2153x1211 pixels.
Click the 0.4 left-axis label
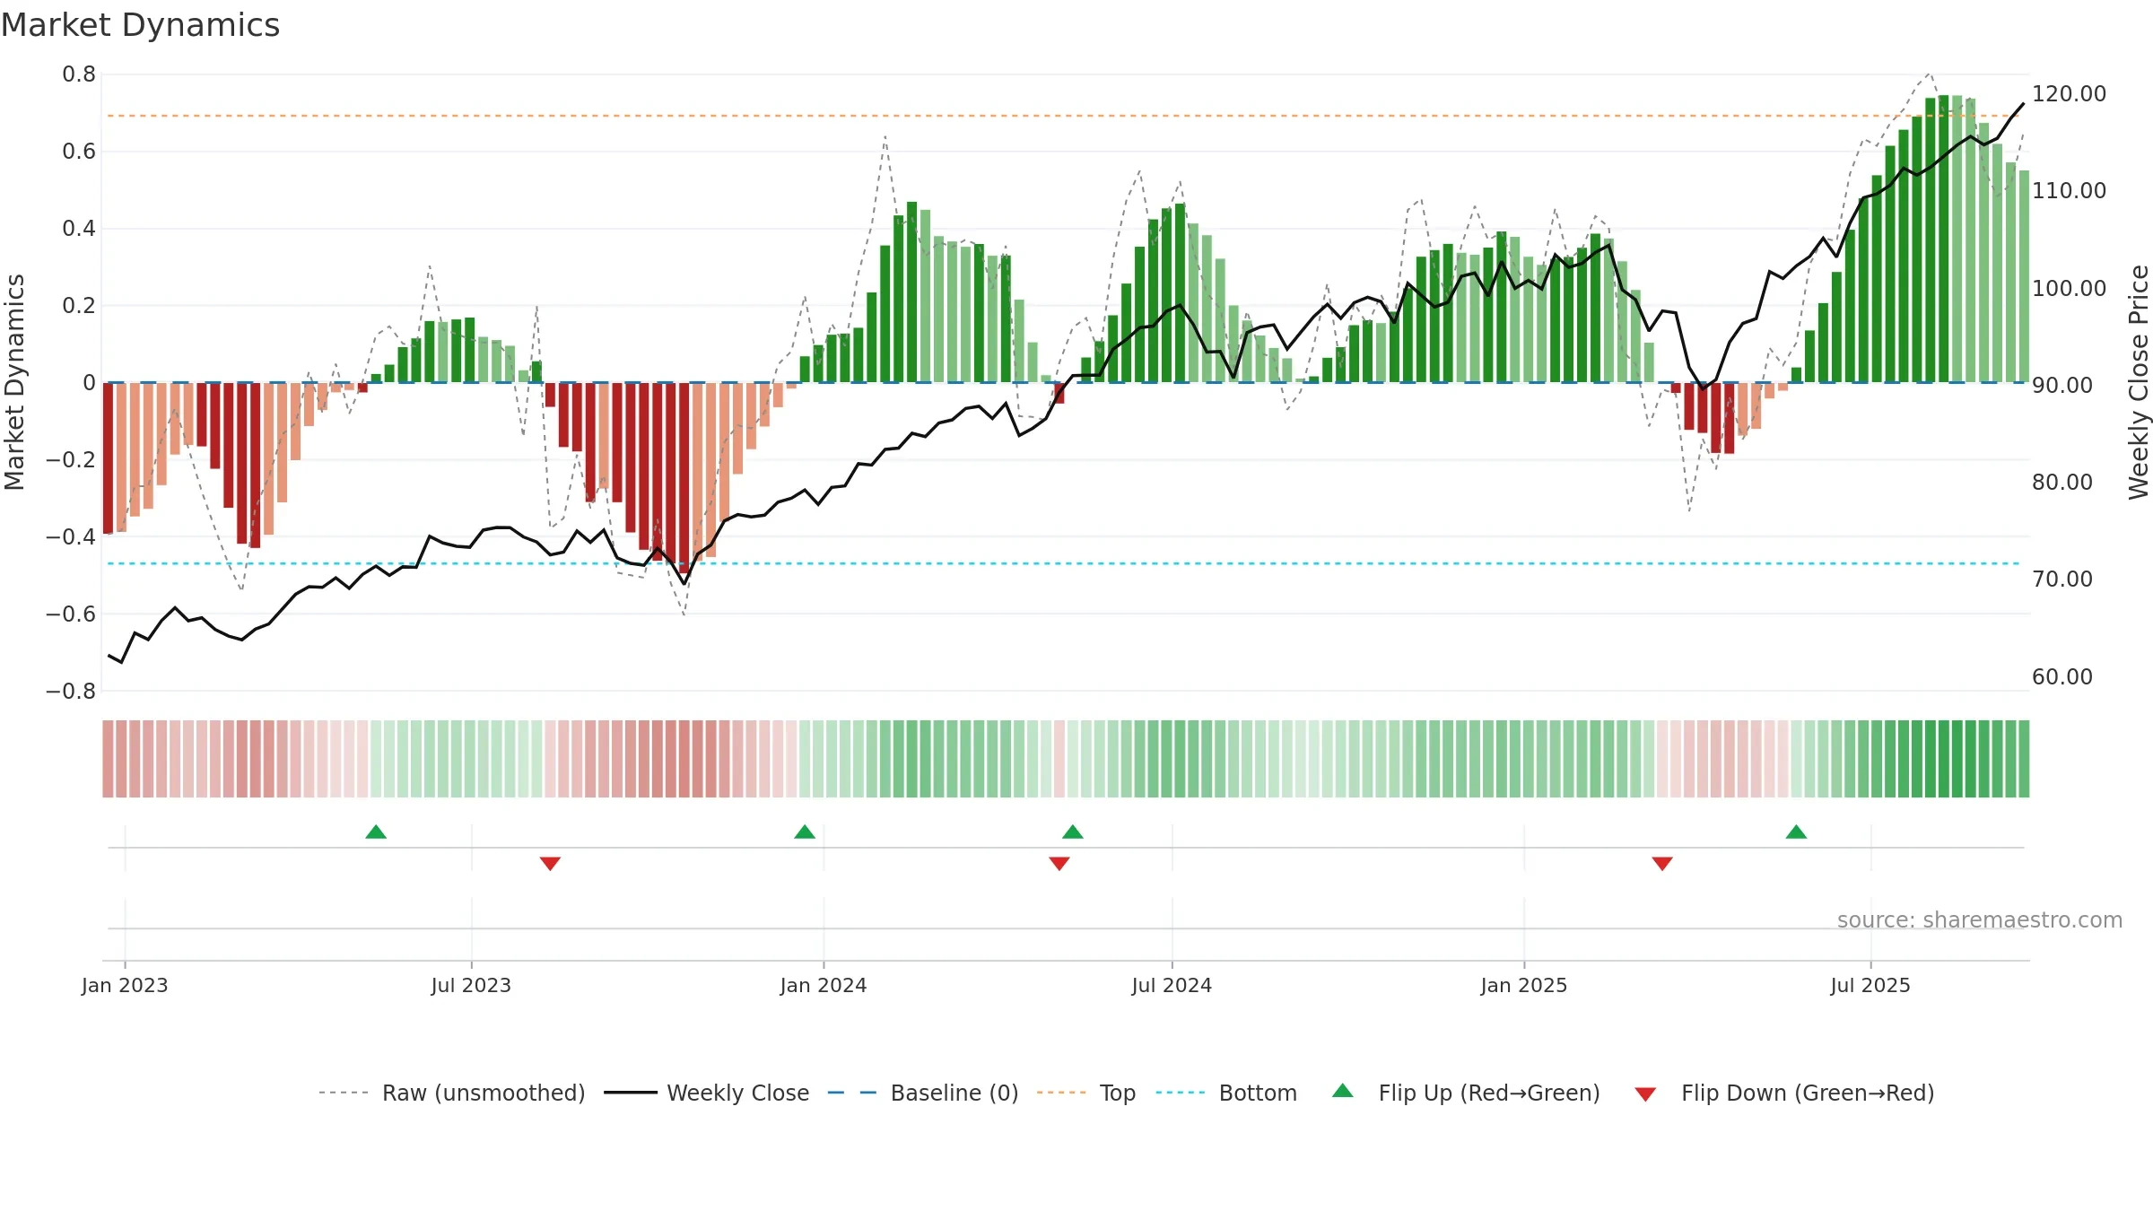(x=79, y=229)
